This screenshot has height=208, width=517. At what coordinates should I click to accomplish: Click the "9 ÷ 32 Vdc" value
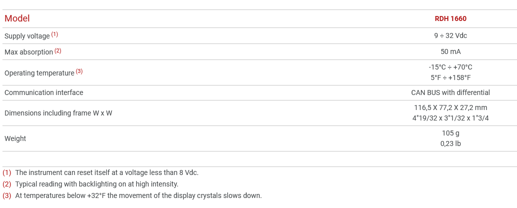pyautogui.click(x=450, y=35)
